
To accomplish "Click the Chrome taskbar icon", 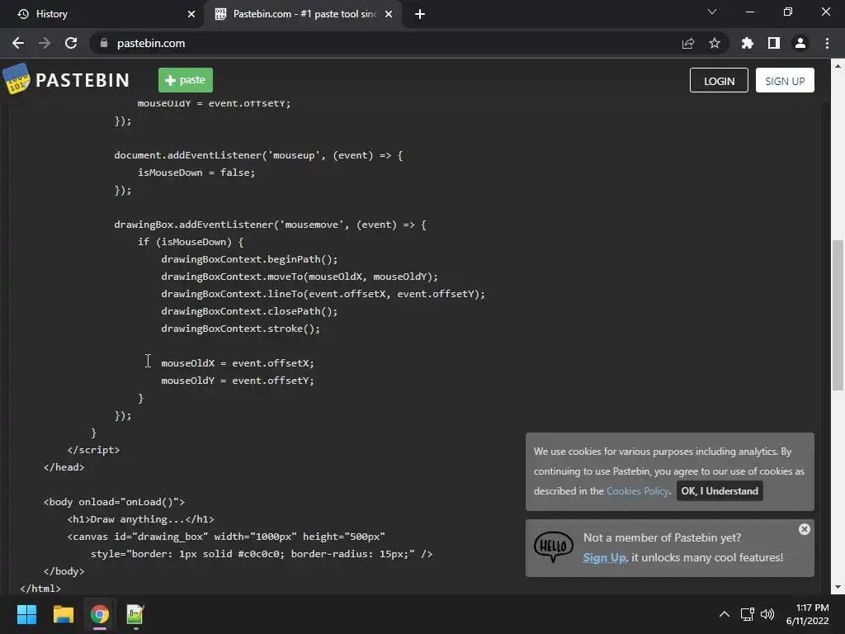I will [99, 614].
